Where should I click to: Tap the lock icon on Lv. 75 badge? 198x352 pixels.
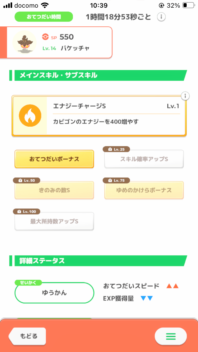pyautogui.click(x=110, y=180)
